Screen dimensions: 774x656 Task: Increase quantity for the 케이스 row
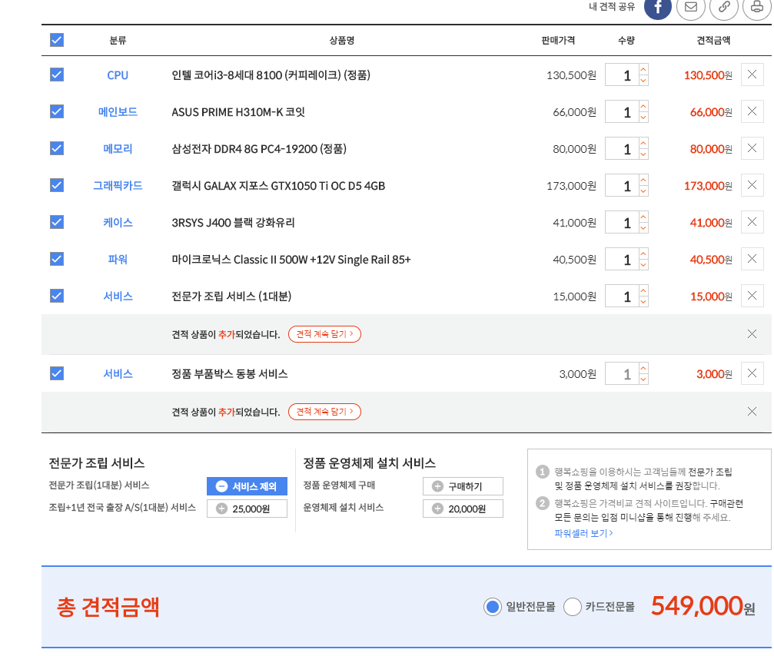pos(643,217)
